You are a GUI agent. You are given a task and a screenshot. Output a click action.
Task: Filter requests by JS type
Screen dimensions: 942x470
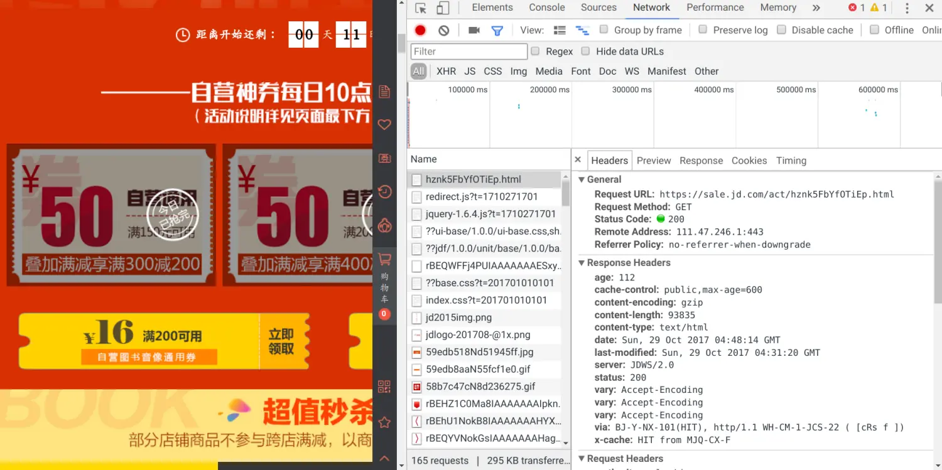pos(470,71)
